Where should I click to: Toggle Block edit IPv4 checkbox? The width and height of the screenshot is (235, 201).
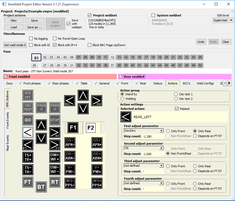55,45
